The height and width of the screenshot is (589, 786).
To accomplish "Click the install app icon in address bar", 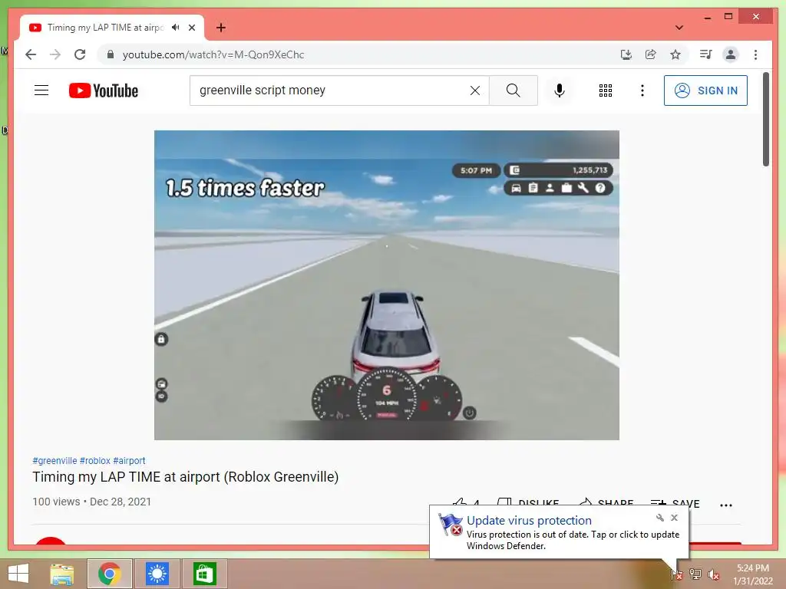I will [x=626, y=54].
